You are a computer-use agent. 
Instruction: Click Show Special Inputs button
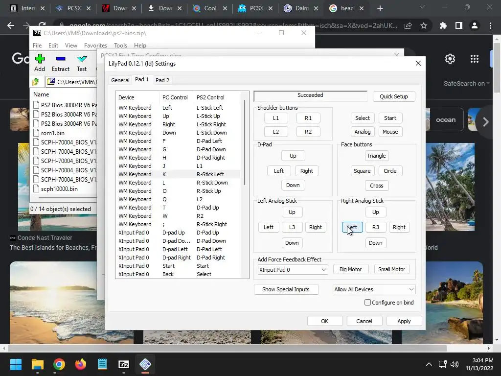[286, 289]
